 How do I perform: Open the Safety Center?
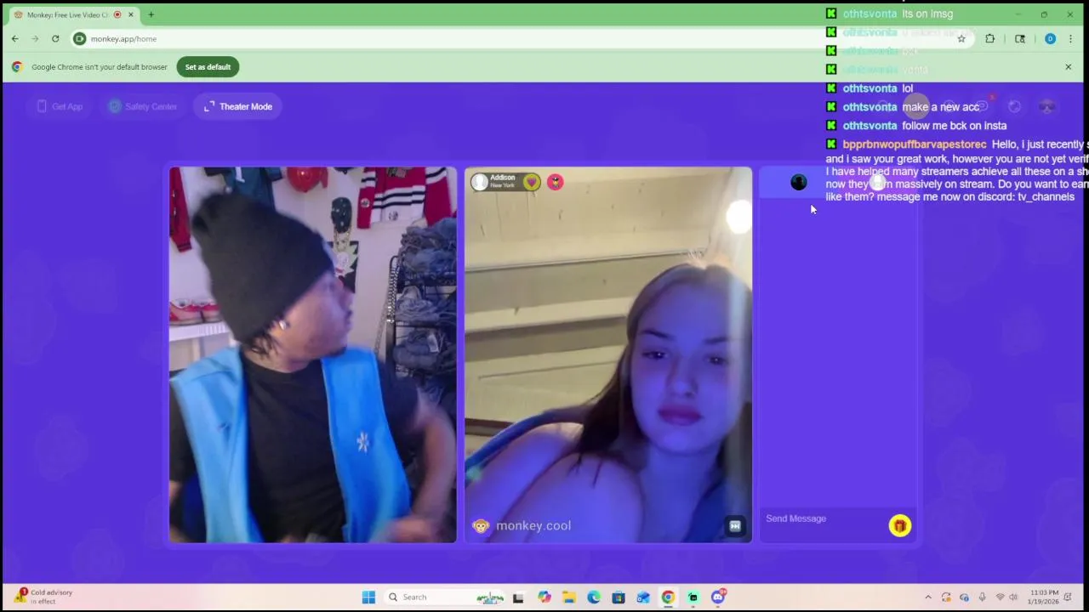(x=142, y=106)
